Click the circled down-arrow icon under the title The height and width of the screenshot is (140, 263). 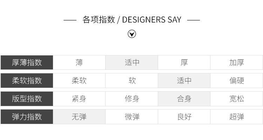click(x=132, y=34)
